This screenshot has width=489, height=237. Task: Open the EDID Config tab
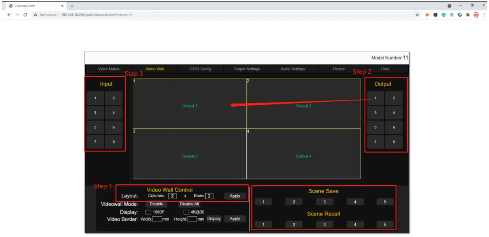[201, 69]
